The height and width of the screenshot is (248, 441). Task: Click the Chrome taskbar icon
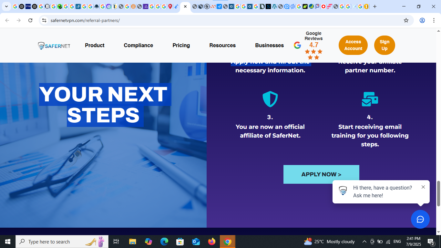pos(228,242)
